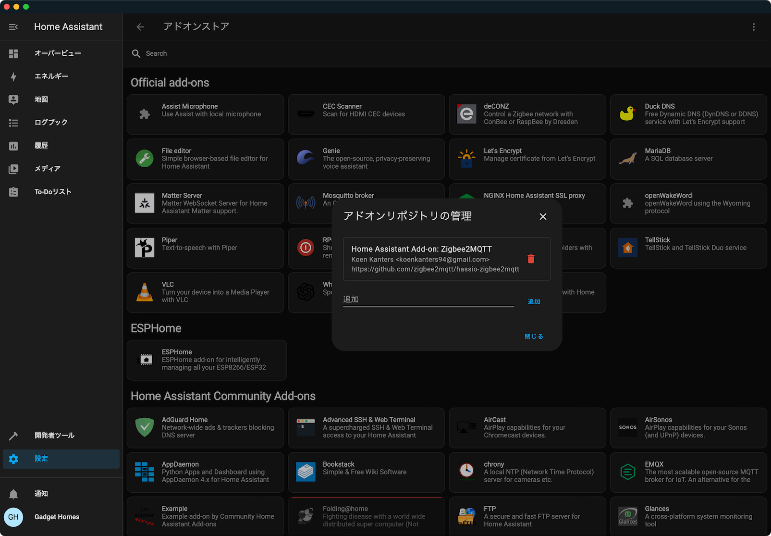Open the Piper add-on icon
Viewport: 771px width, 536px height.
pyautogui.click(x=145, y=248)
